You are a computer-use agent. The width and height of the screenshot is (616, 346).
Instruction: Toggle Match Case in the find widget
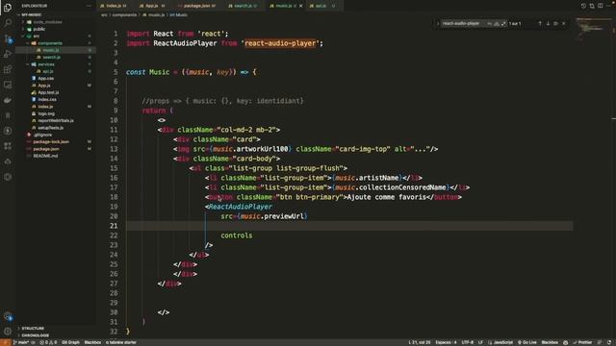coord(490,23)
